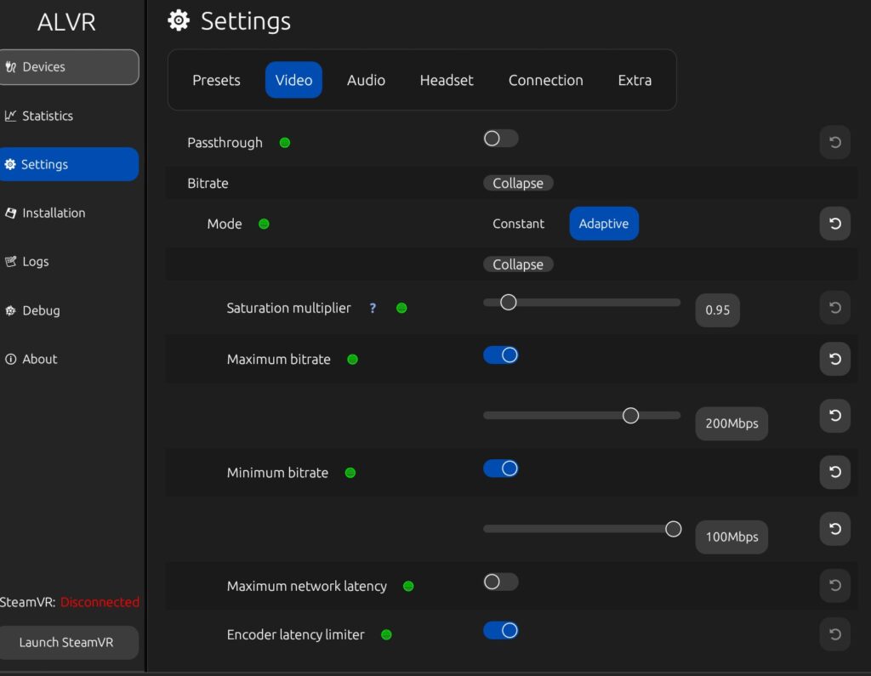Open the Debug page in sidebar
The width and height of the screenshot is (871, 676).
[x=41, y=310]
